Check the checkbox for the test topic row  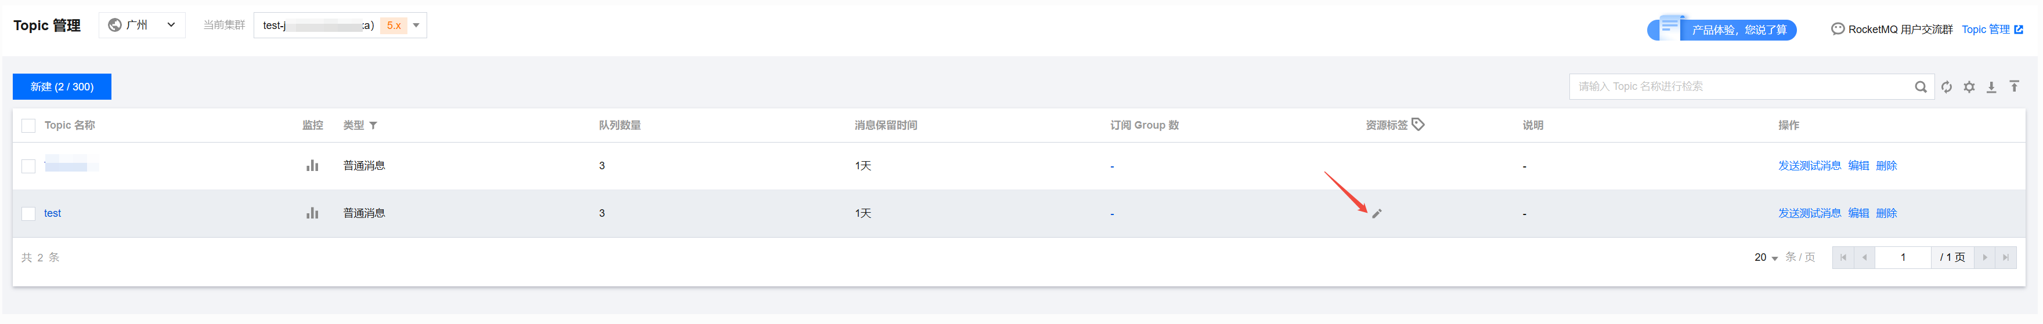tap(28, 214)
